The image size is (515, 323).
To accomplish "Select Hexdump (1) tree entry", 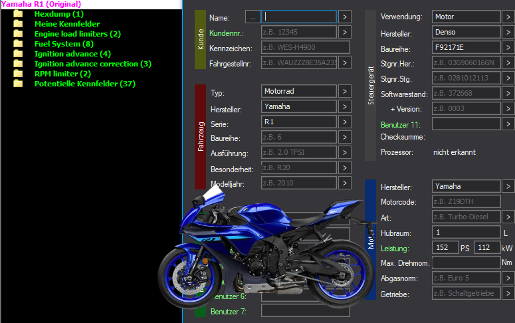I will click(x=59, y=14).
